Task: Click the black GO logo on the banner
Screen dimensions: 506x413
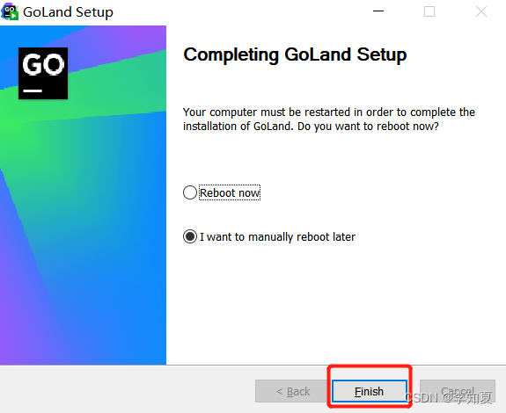Action: click(43, 73)
